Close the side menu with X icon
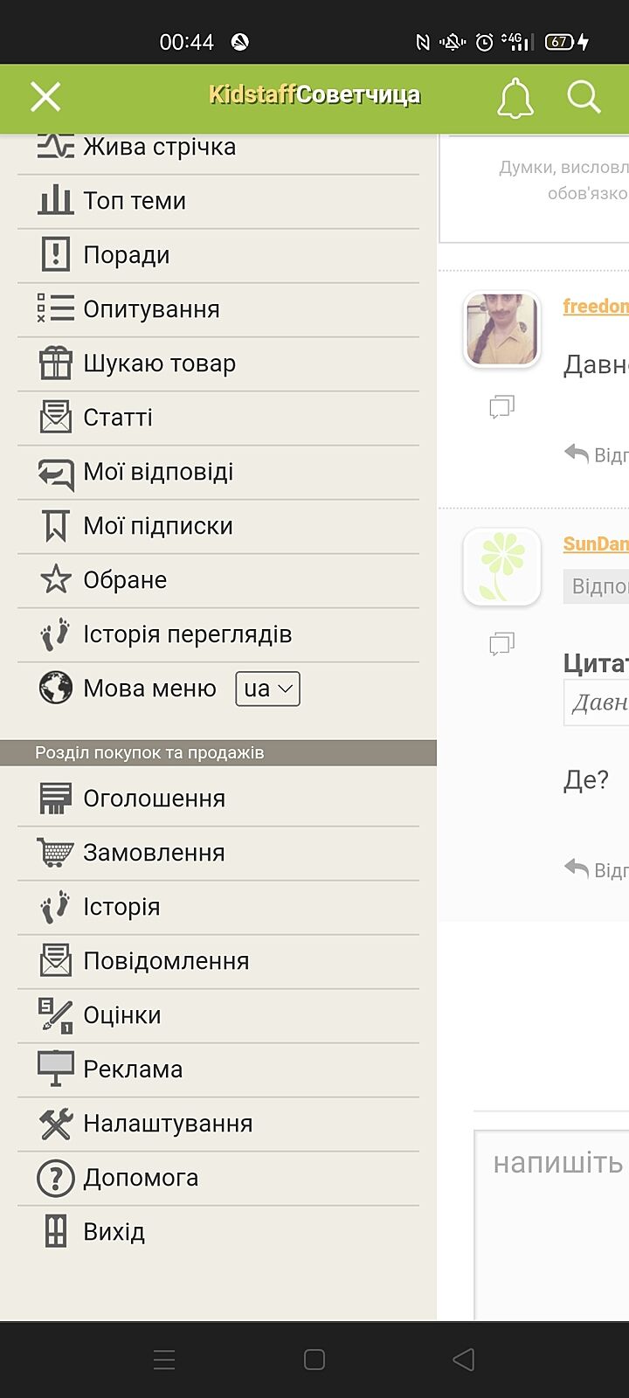629x1398 pixels. coord(45,97)
